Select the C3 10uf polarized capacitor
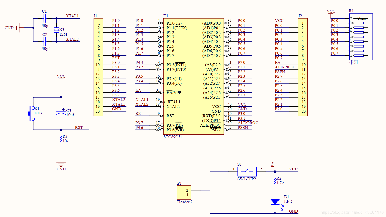Viewport: 386px width, 217px height. 61,112
